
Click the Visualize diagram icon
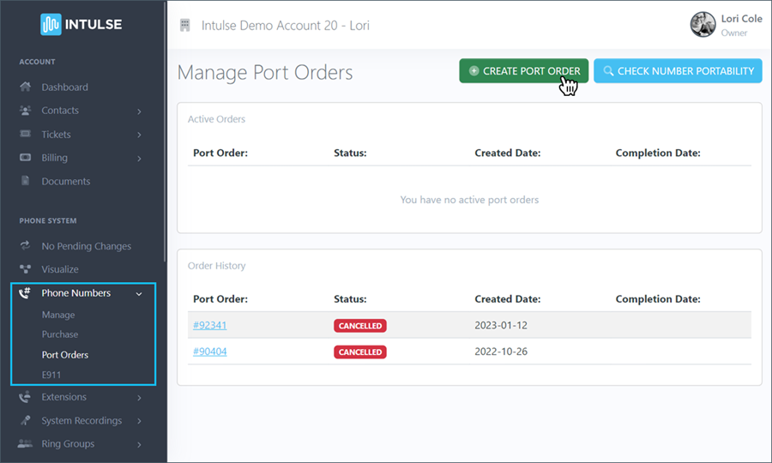click(x=25, y=268)
